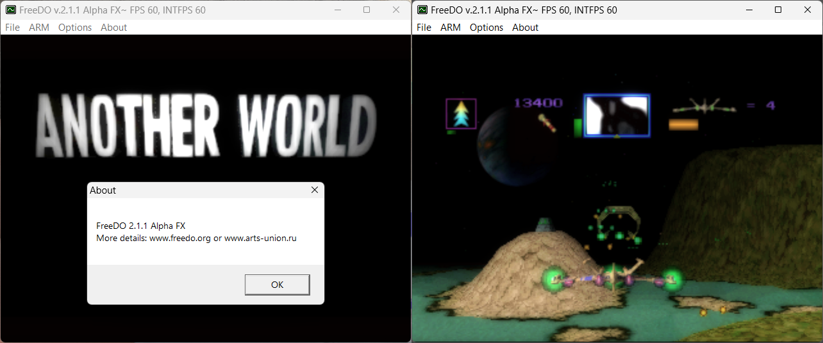Click the radar view thumbnail in game HUD
823x343 pixels.
617,115
